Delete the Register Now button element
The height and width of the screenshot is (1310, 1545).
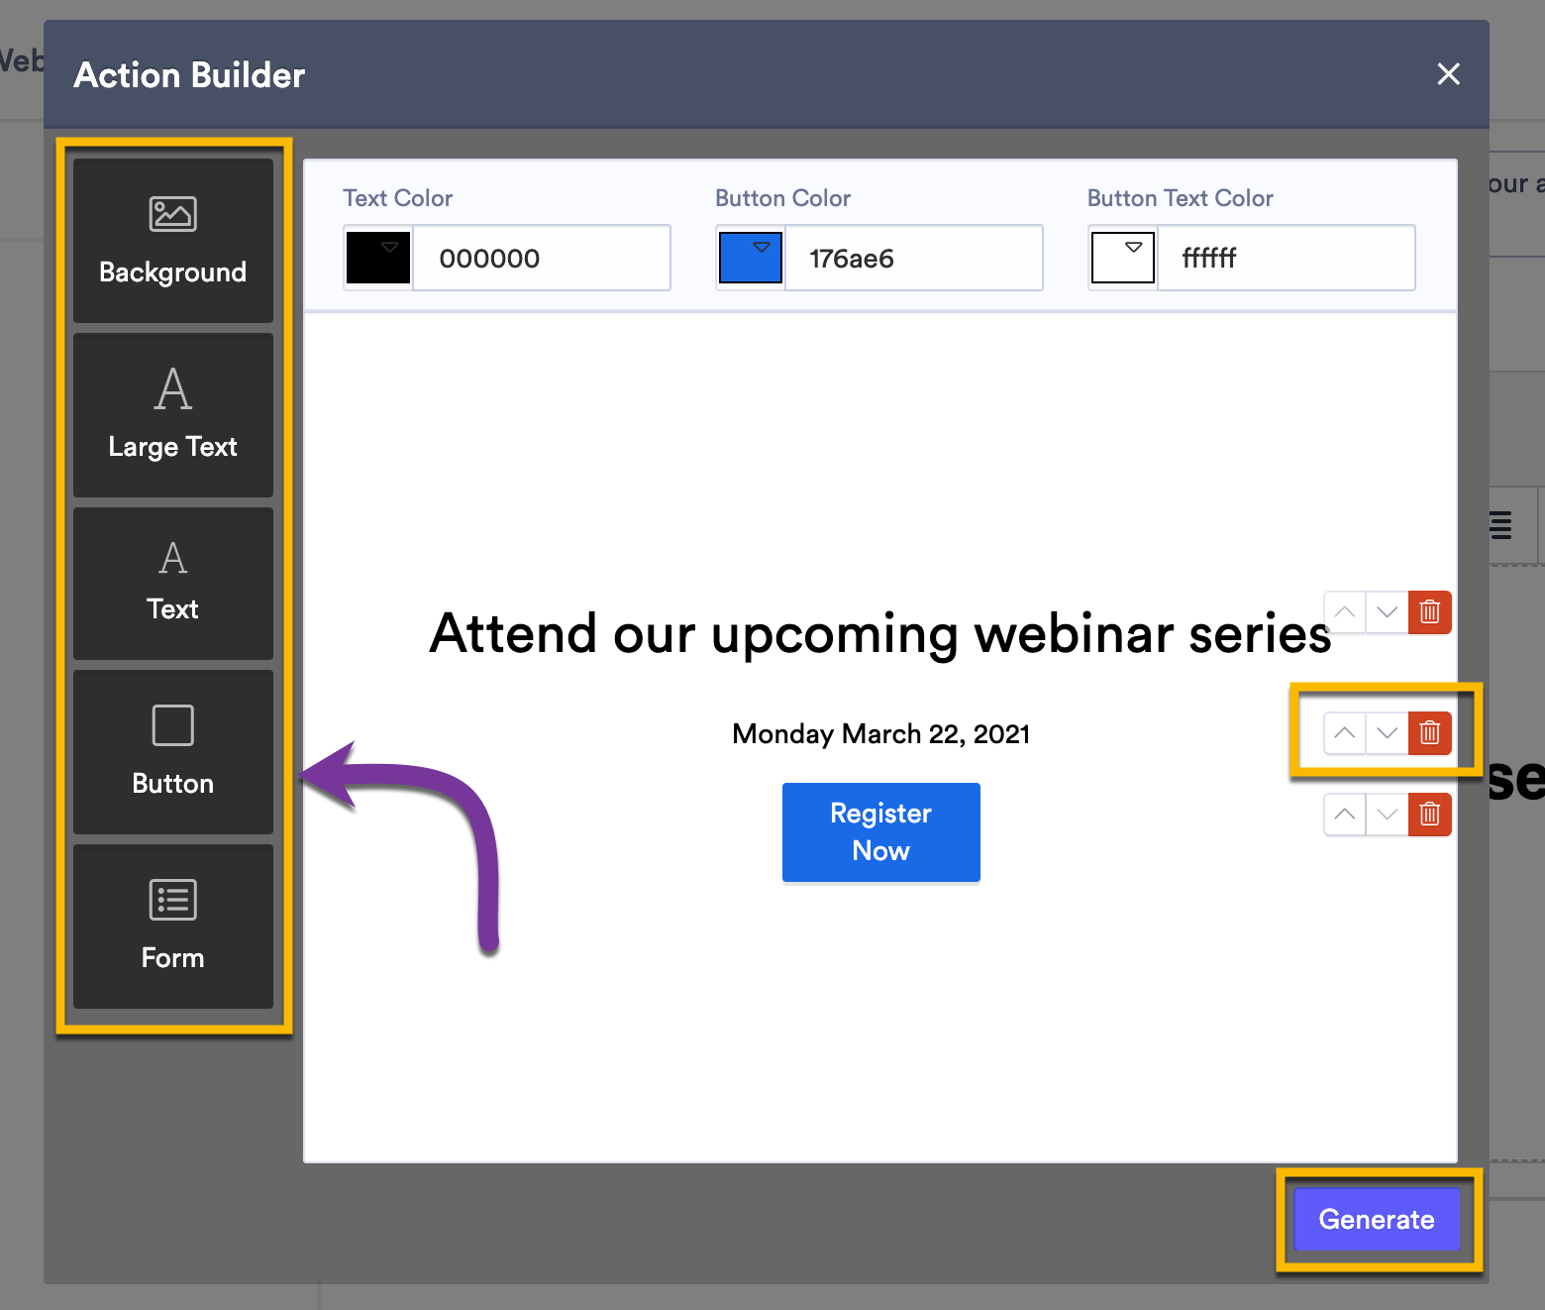(1430, 815)
